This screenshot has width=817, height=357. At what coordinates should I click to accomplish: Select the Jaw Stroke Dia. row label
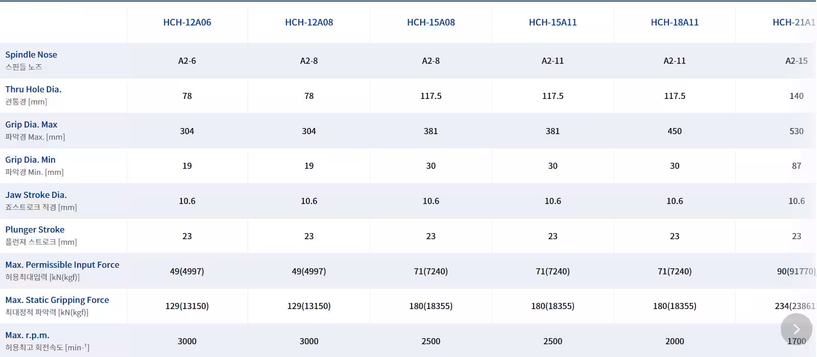(36, 195)
